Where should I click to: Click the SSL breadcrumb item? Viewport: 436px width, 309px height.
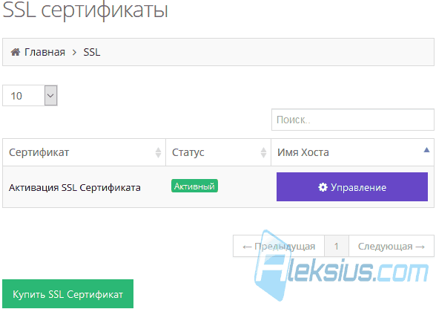[92, 52]
